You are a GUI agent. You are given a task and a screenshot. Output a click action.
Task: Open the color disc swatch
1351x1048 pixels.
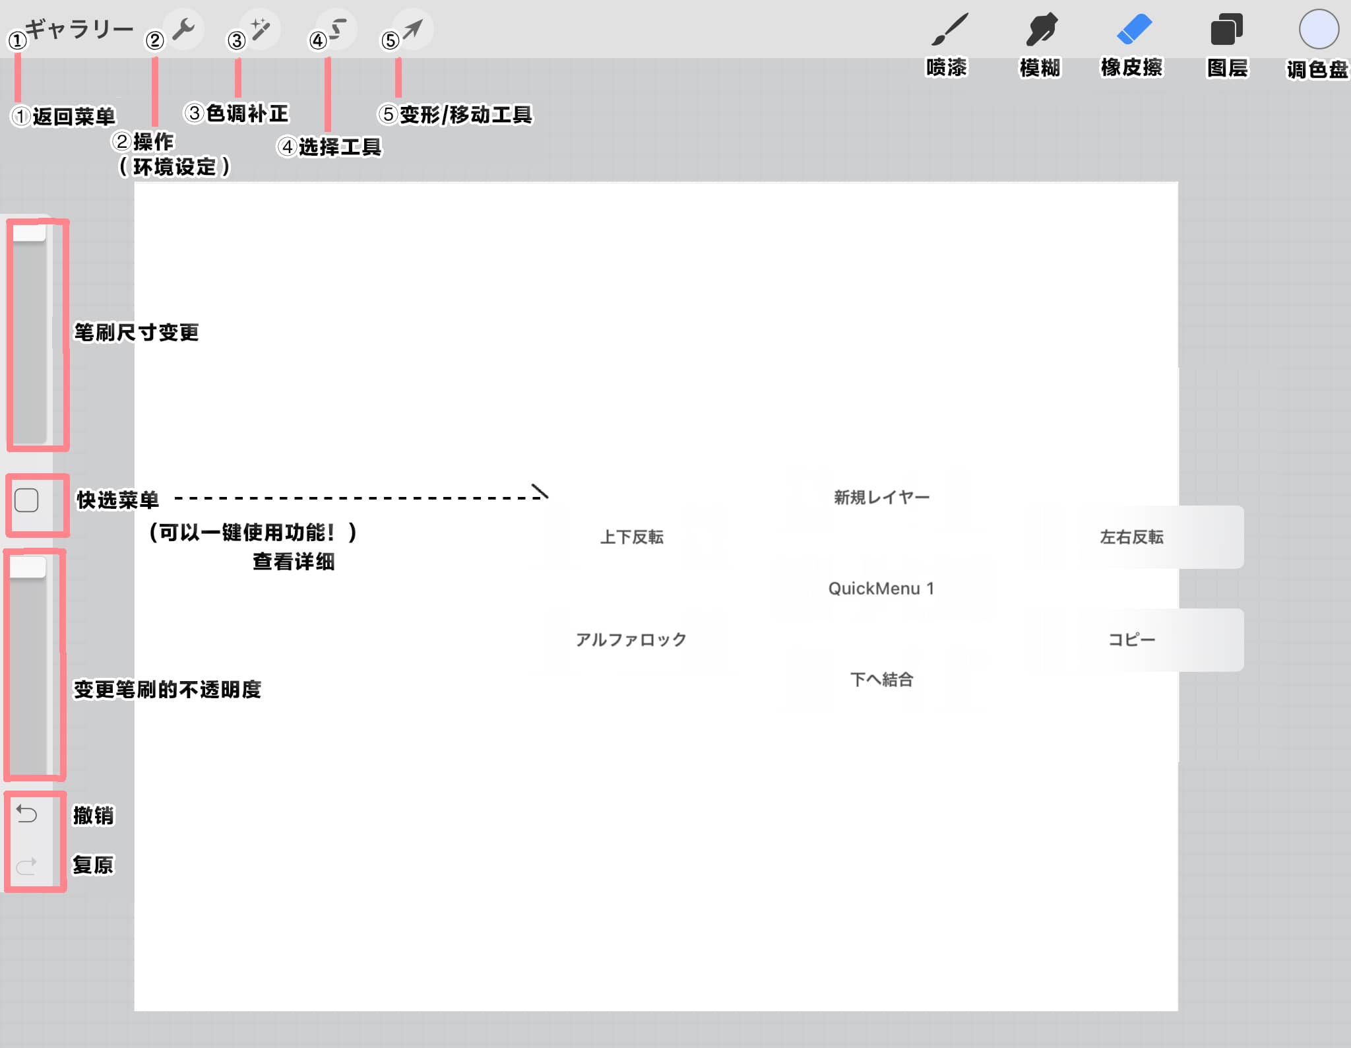click(x=1318, y=30)
